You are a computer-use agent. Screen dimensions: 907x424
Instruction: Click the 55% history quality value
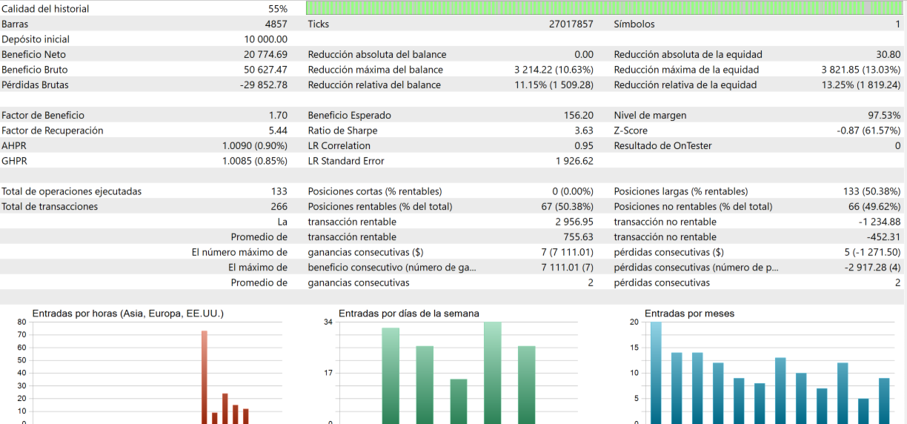point(278,9)
